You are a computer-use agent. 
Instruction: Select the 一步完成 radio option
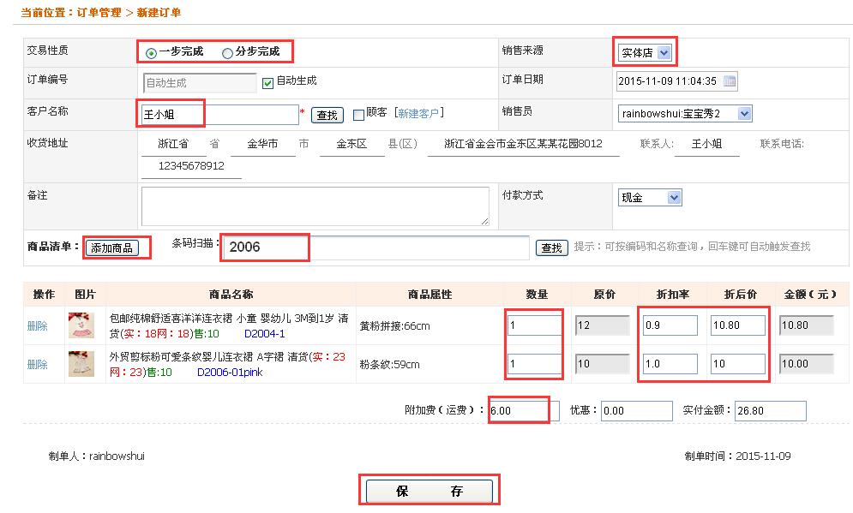click(x=151, y=53)
